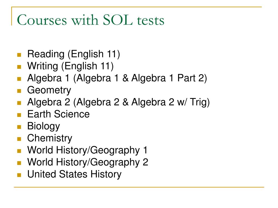The width and height of the screenshot is (278, 208).
Task: Click the Chemistry list item
Action: [x=50, y=138]
